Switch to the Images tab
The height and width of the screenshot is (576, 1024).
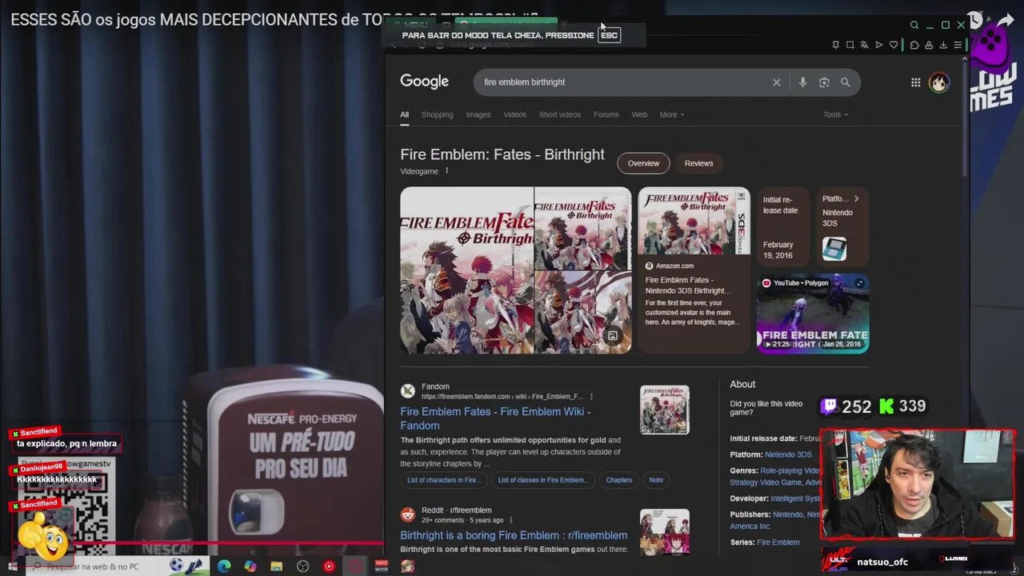[x=478, y=114]
